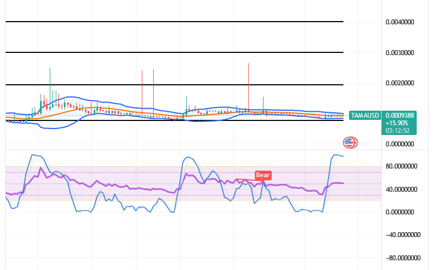The image size is (434, 270).
Task: Click the current price 0.0009388 tag
Action: coord(399,116)
